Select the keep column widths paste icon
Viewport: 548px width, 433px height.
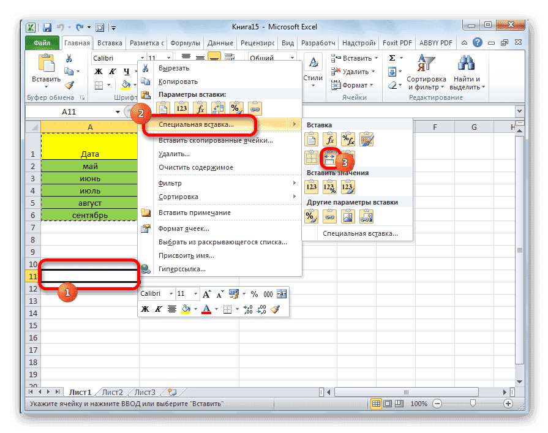click(x=330, y=157)
